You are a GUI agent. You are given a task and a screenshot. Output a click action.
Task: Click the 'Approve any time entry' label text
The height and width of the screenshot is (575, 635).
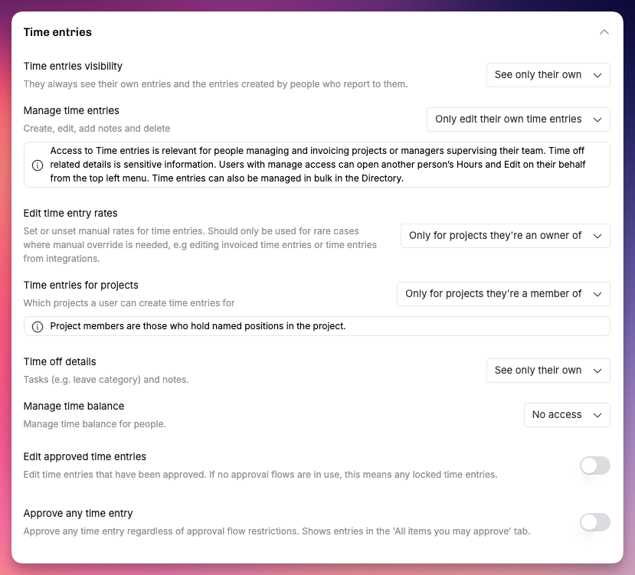[78, 514]
